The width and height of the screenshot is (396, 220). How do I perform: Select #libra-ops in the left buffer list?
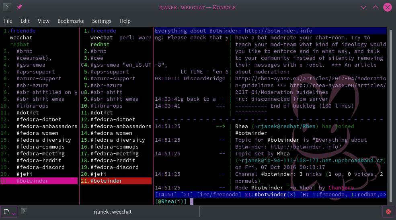click(x=32, y=106)
